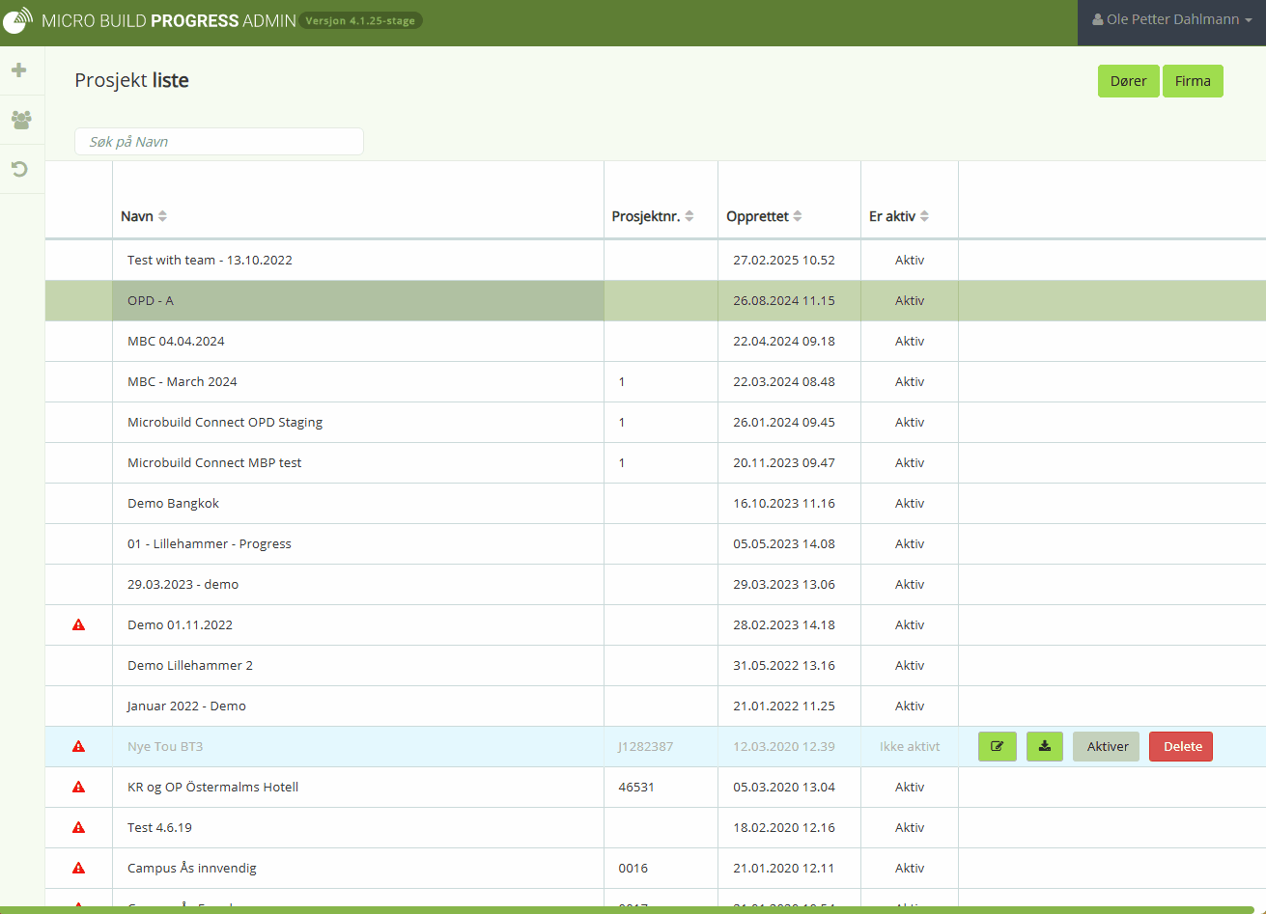Select the Januar 2022 - Demo project
Viewport: 1266px width, 914px height.
point(186,706)
